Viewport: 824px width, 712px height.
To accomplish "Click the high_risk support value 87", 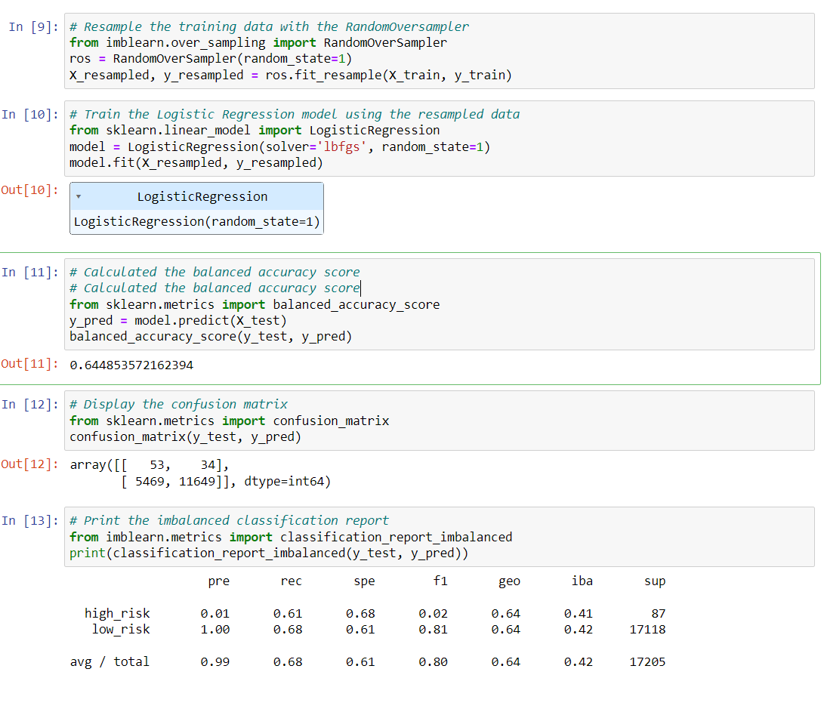I will point(659,614).
